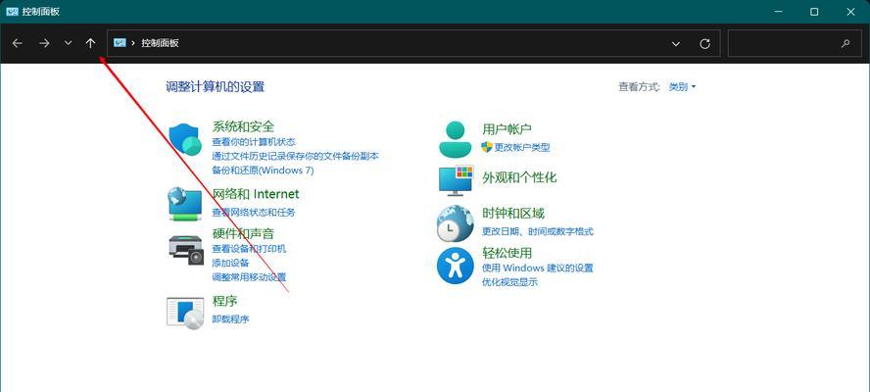870x392 pixels.
Task: Click inside the search box
Action: (793, 43)
